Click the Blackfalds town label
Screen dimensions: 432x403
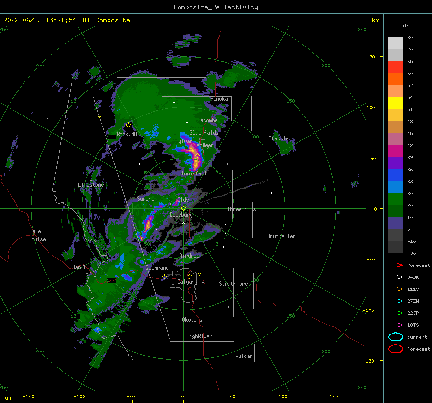(x=204, y=133)
